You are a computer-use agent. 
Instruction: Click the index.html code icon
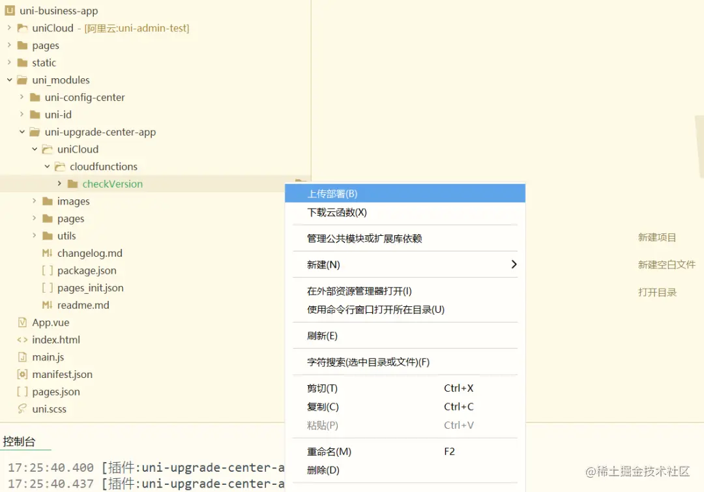tap(22, 340)
